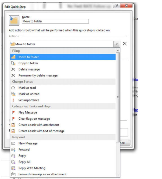Click the Flag Message red flag icon
Image resolution: width=162 pixels, height=179 pixels.
click(x=14, y=112)
